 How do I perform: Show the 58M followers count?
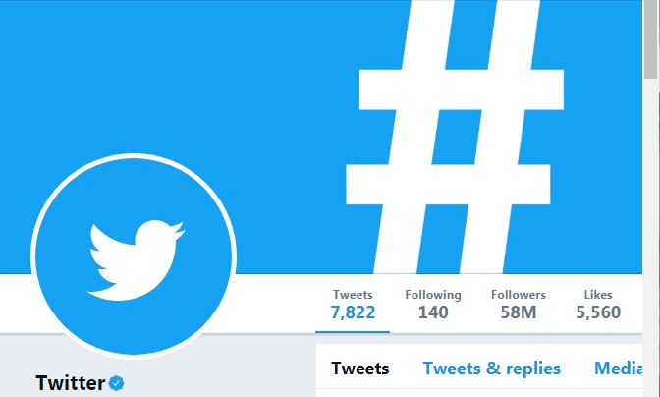519,312
